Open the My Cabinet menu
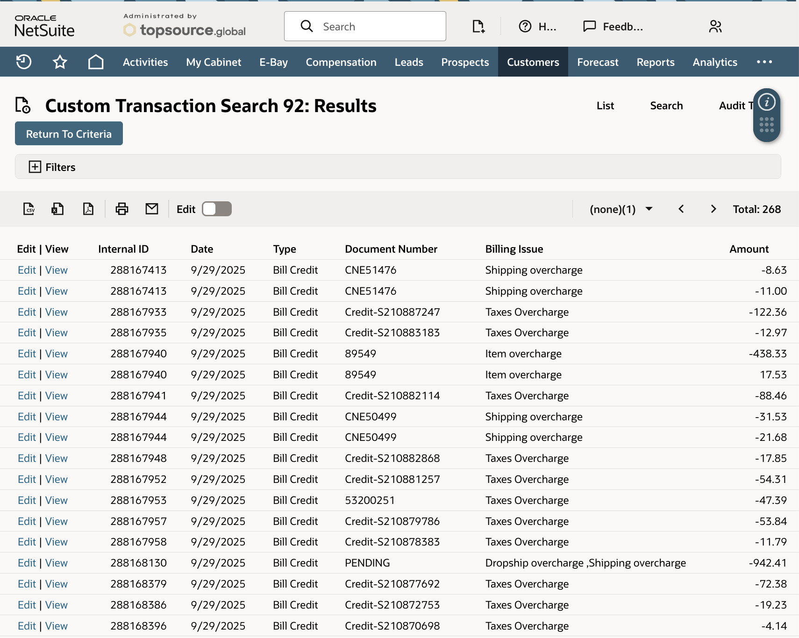This screenshot has height=638, width=799. coord(214,62)
